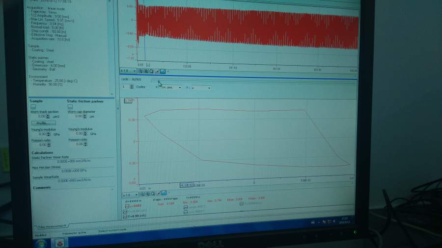Click the 'Normal load' acquisition entry
The height and width of the screenshot is (248, 442).
[x=47, y=27]
